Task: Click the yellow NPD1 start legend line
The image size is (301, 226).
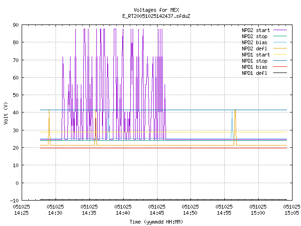Action: pos(280,55)
